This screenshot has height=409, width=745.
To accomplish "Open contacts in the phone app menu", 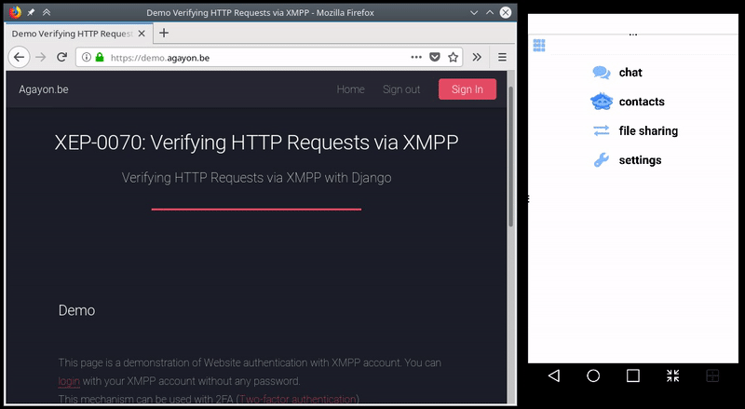I will (642, 102).
